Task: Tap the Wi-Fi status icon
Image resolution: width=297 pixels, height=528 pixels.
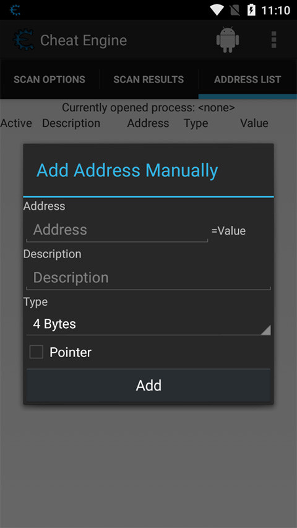Action: click(217, 10)
